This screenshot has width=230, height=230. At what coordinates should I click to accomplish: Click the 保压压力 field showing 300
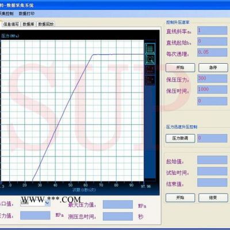pyautogui.click(x=212, y=79)
